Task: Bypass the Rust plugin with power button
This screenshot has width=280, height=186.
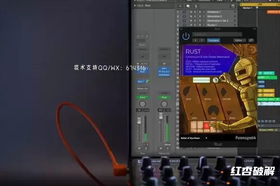Action: point(186,37)
